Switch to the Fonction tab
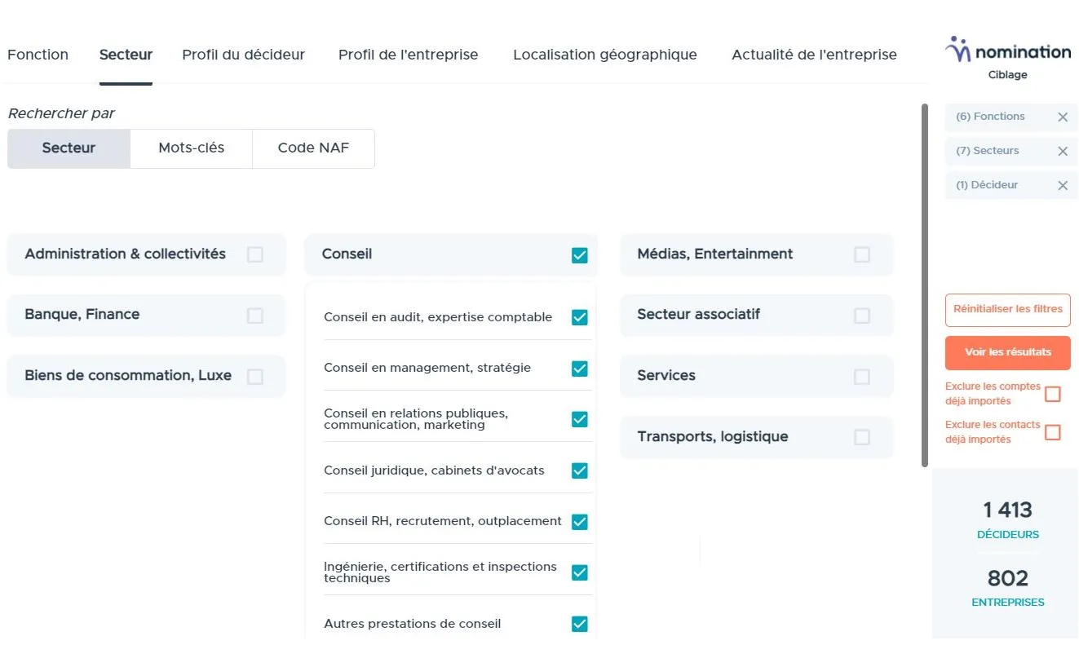The height and width of the screenshot is (645, 1079). click(x=38, y=55)
